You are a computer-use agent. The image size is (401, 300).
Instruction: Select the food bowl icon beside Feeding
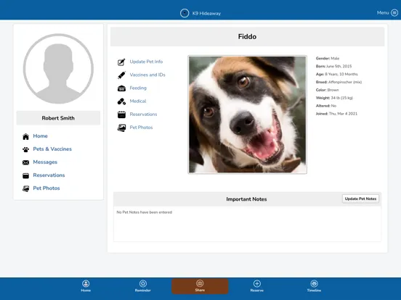pos(121,88)
